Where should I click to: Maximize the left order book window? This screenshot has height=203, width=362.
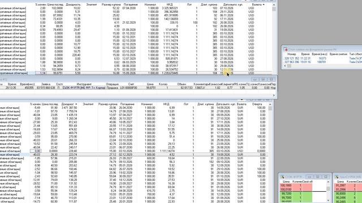[318, 176]
